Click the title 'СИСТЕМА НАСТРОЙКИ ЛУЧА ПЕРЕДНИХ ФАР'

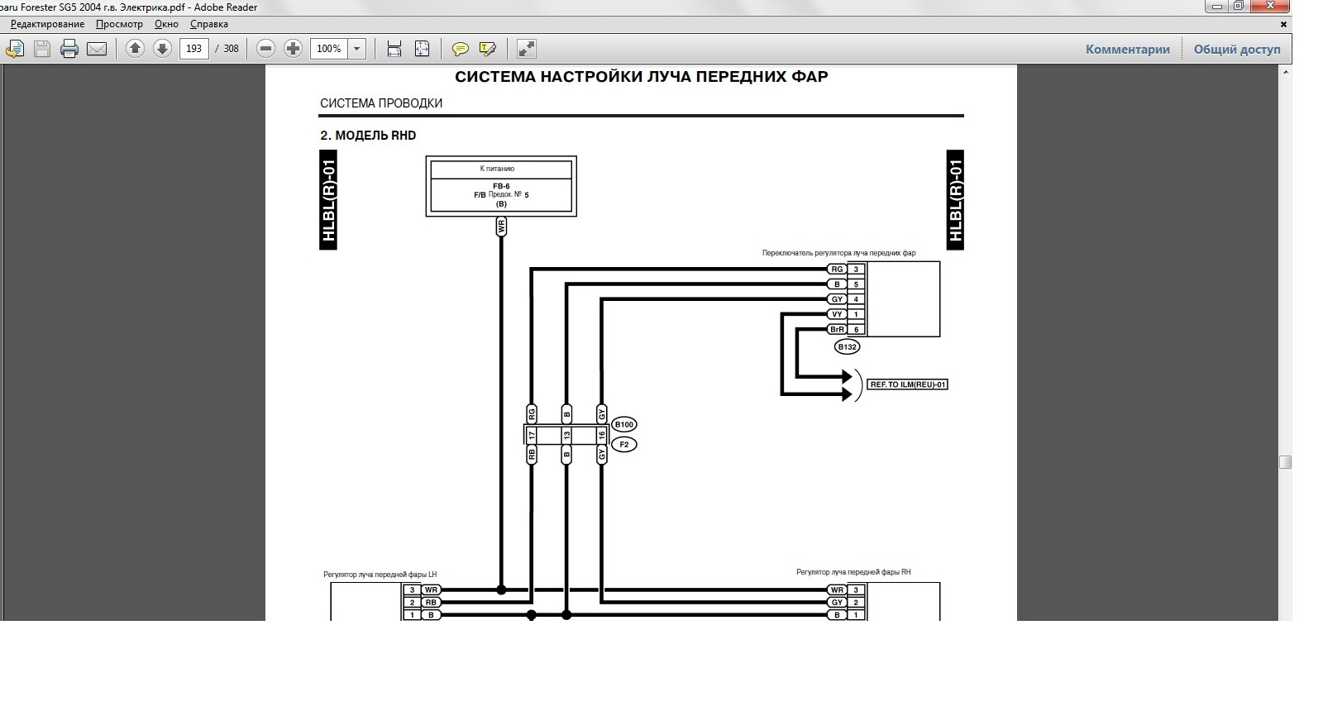pyautogui.click(x=641, y=77)
